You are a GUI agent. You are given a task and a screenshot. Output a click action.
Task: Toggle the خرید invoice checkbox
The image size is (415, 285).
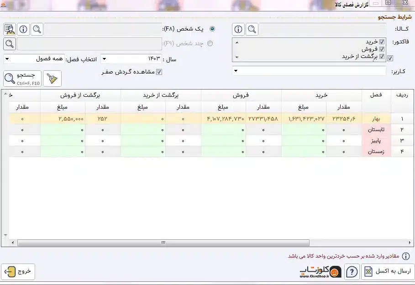point(382,42)
